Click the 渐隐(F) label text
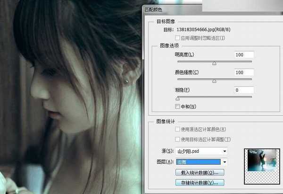Viewport: 283px width, 194px height. coord(182,90)
